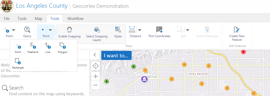Image resolution: width=270 pixels, height=96 pixels.
Task: Select the Point identify tool in ribbon
Action: [7, 32]
